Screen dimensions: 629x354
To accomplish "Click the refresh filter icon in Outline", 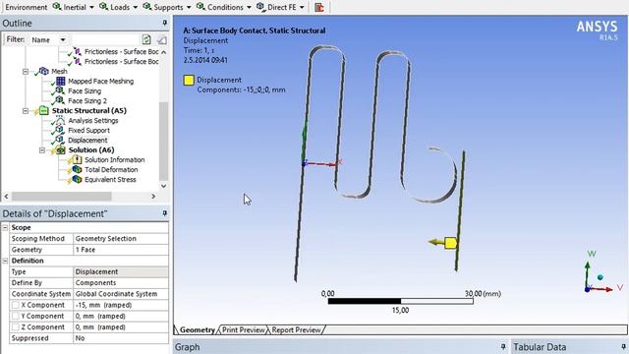I will (146, 39).
